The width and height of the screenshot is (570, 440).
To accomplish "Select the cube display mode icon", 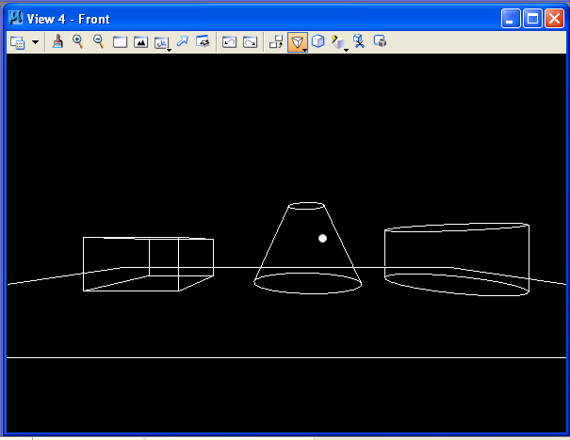I will pos(318,42).
